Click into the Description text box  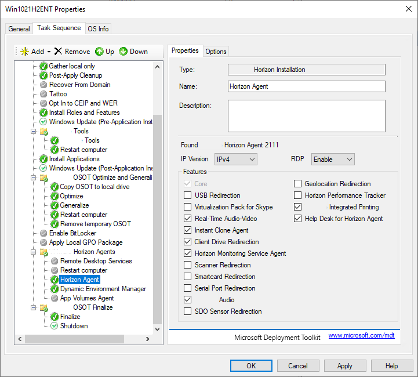tap(306, 116)
